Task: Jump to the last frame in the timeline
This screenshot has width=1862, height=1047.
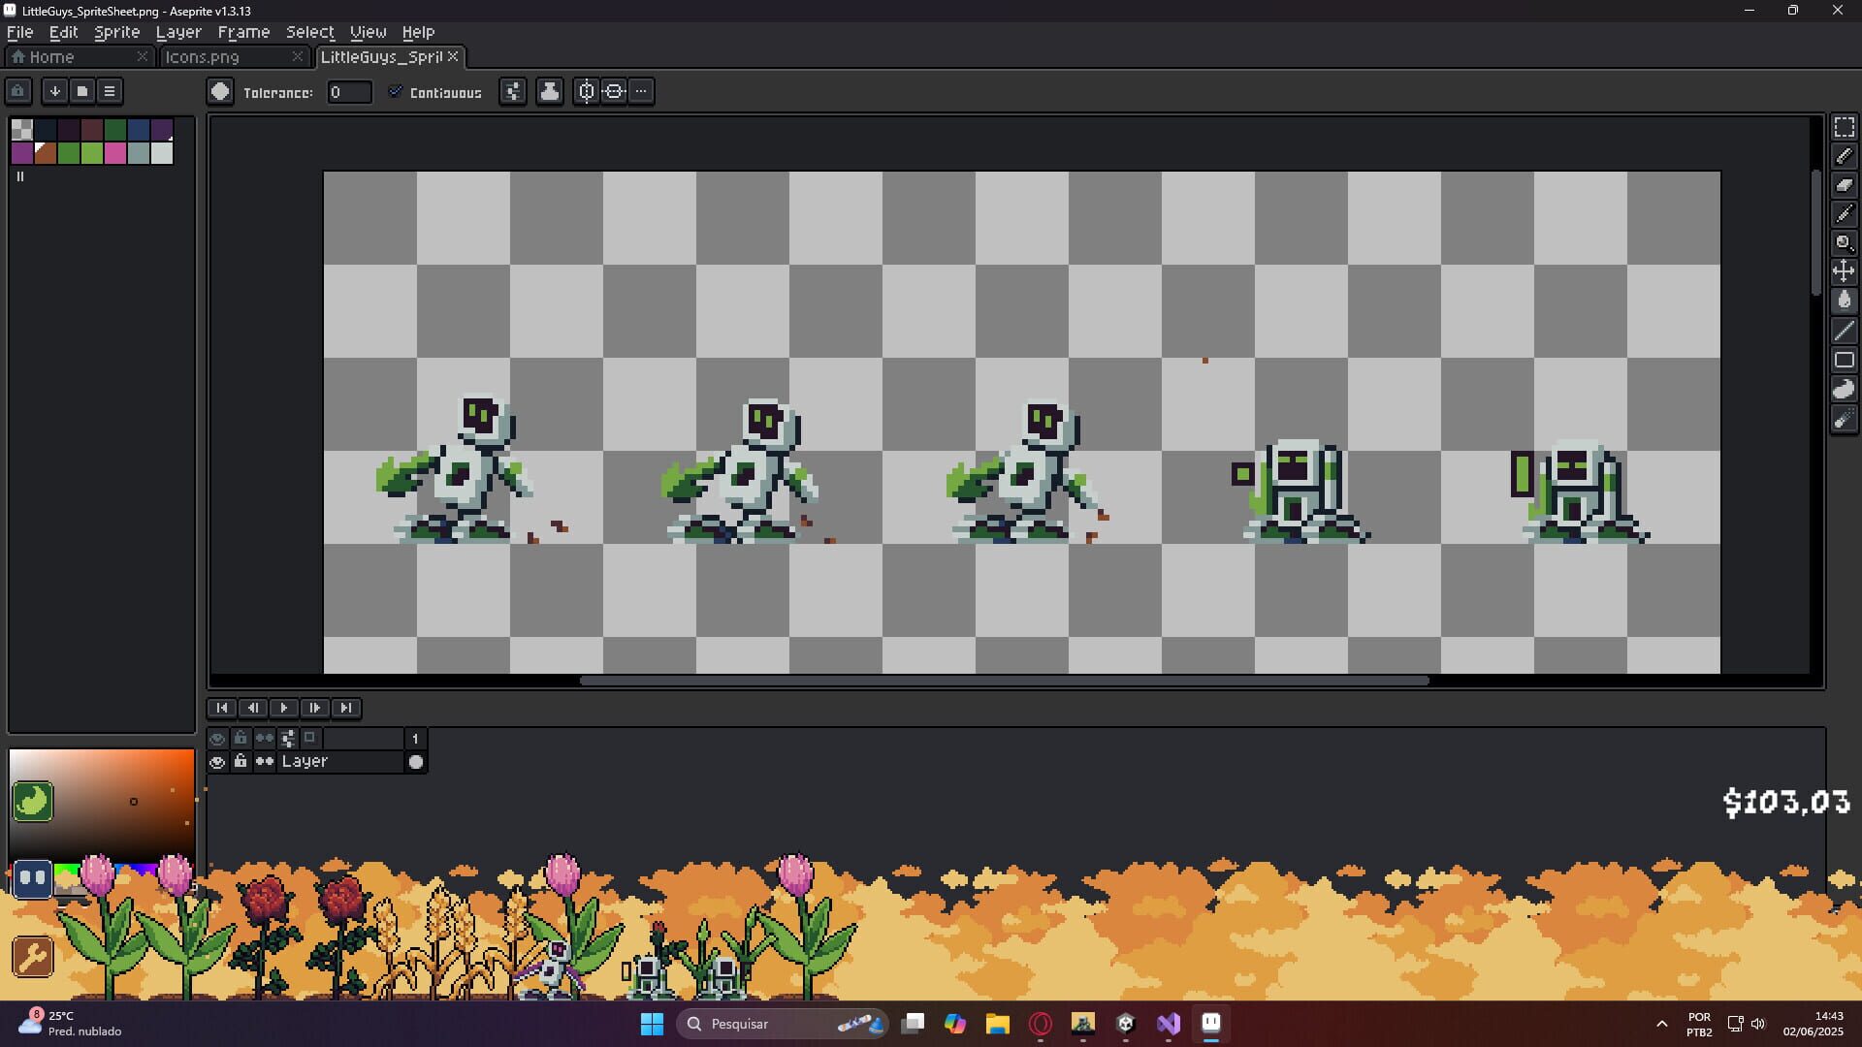Action: tap(346, 708)
